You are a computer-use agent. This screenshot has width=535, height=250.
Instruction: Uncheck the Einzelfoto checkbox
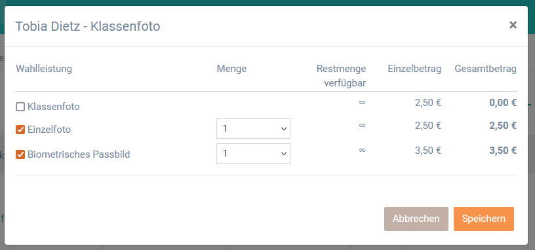click(20, 130)
